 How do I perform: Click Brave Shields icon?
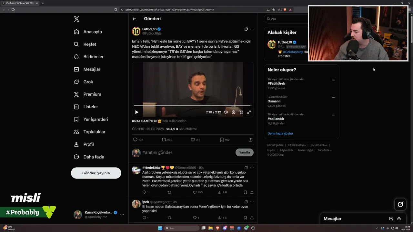click(x=285, y=10)
